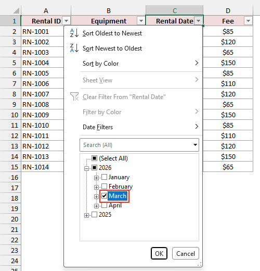Expand the March tree node

pyautogui.click(x=96, y=196)
